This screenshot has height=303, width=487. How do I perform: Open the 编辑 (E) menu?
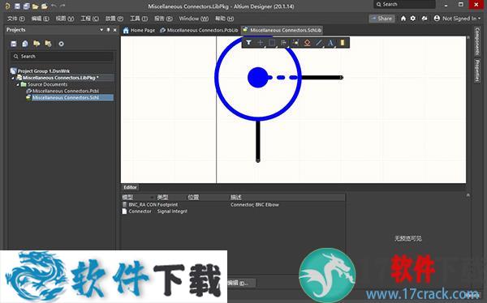[40, 19]
